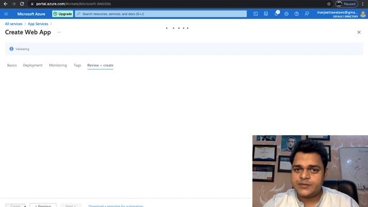
Task: Click the Create button
Action: [16, 205]
